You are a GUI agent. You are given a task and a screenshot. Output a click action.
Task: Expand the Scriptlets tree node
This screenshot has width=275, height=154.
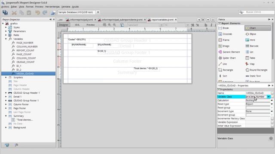pyautogui.click(x=6, y=77)
